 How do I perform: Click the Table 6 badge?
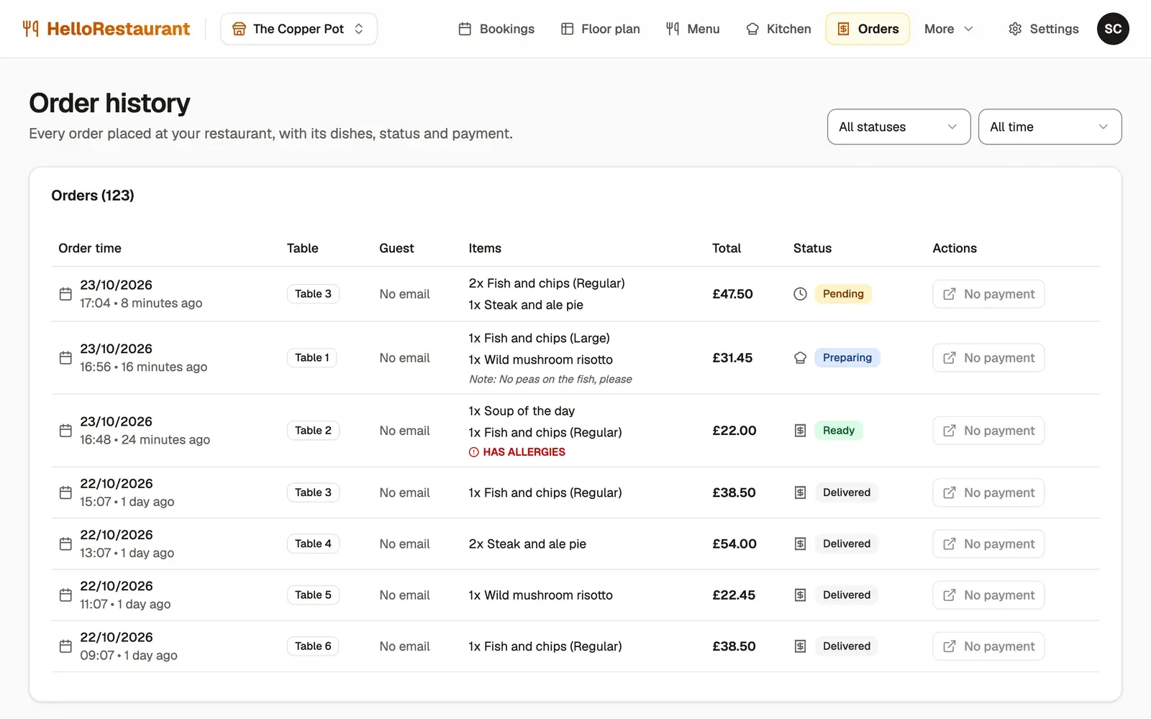313,646
